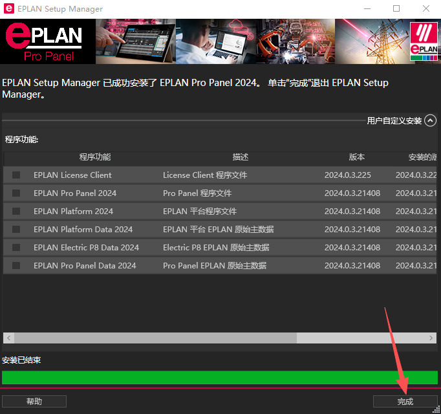Open help with the 帮助 button
Viewport: 441px width, 414px height.
pyautogui.click(x=34, y=401)
